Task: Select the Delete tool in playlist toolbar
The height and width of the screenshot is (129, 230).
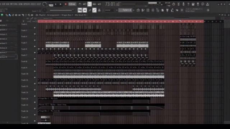Action: point(13,15)
